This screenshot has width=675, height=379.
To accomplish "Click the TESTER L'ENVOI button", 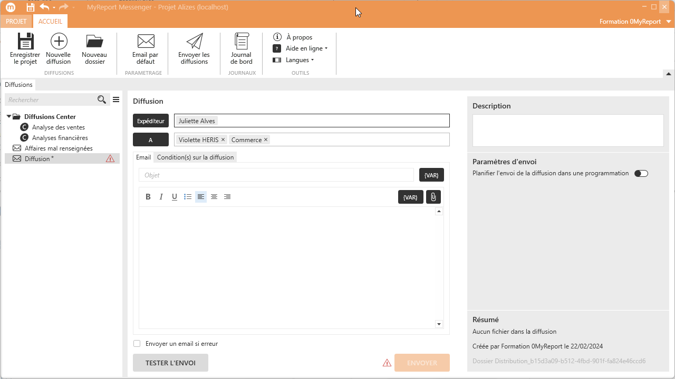I will [x=170, y=363].
